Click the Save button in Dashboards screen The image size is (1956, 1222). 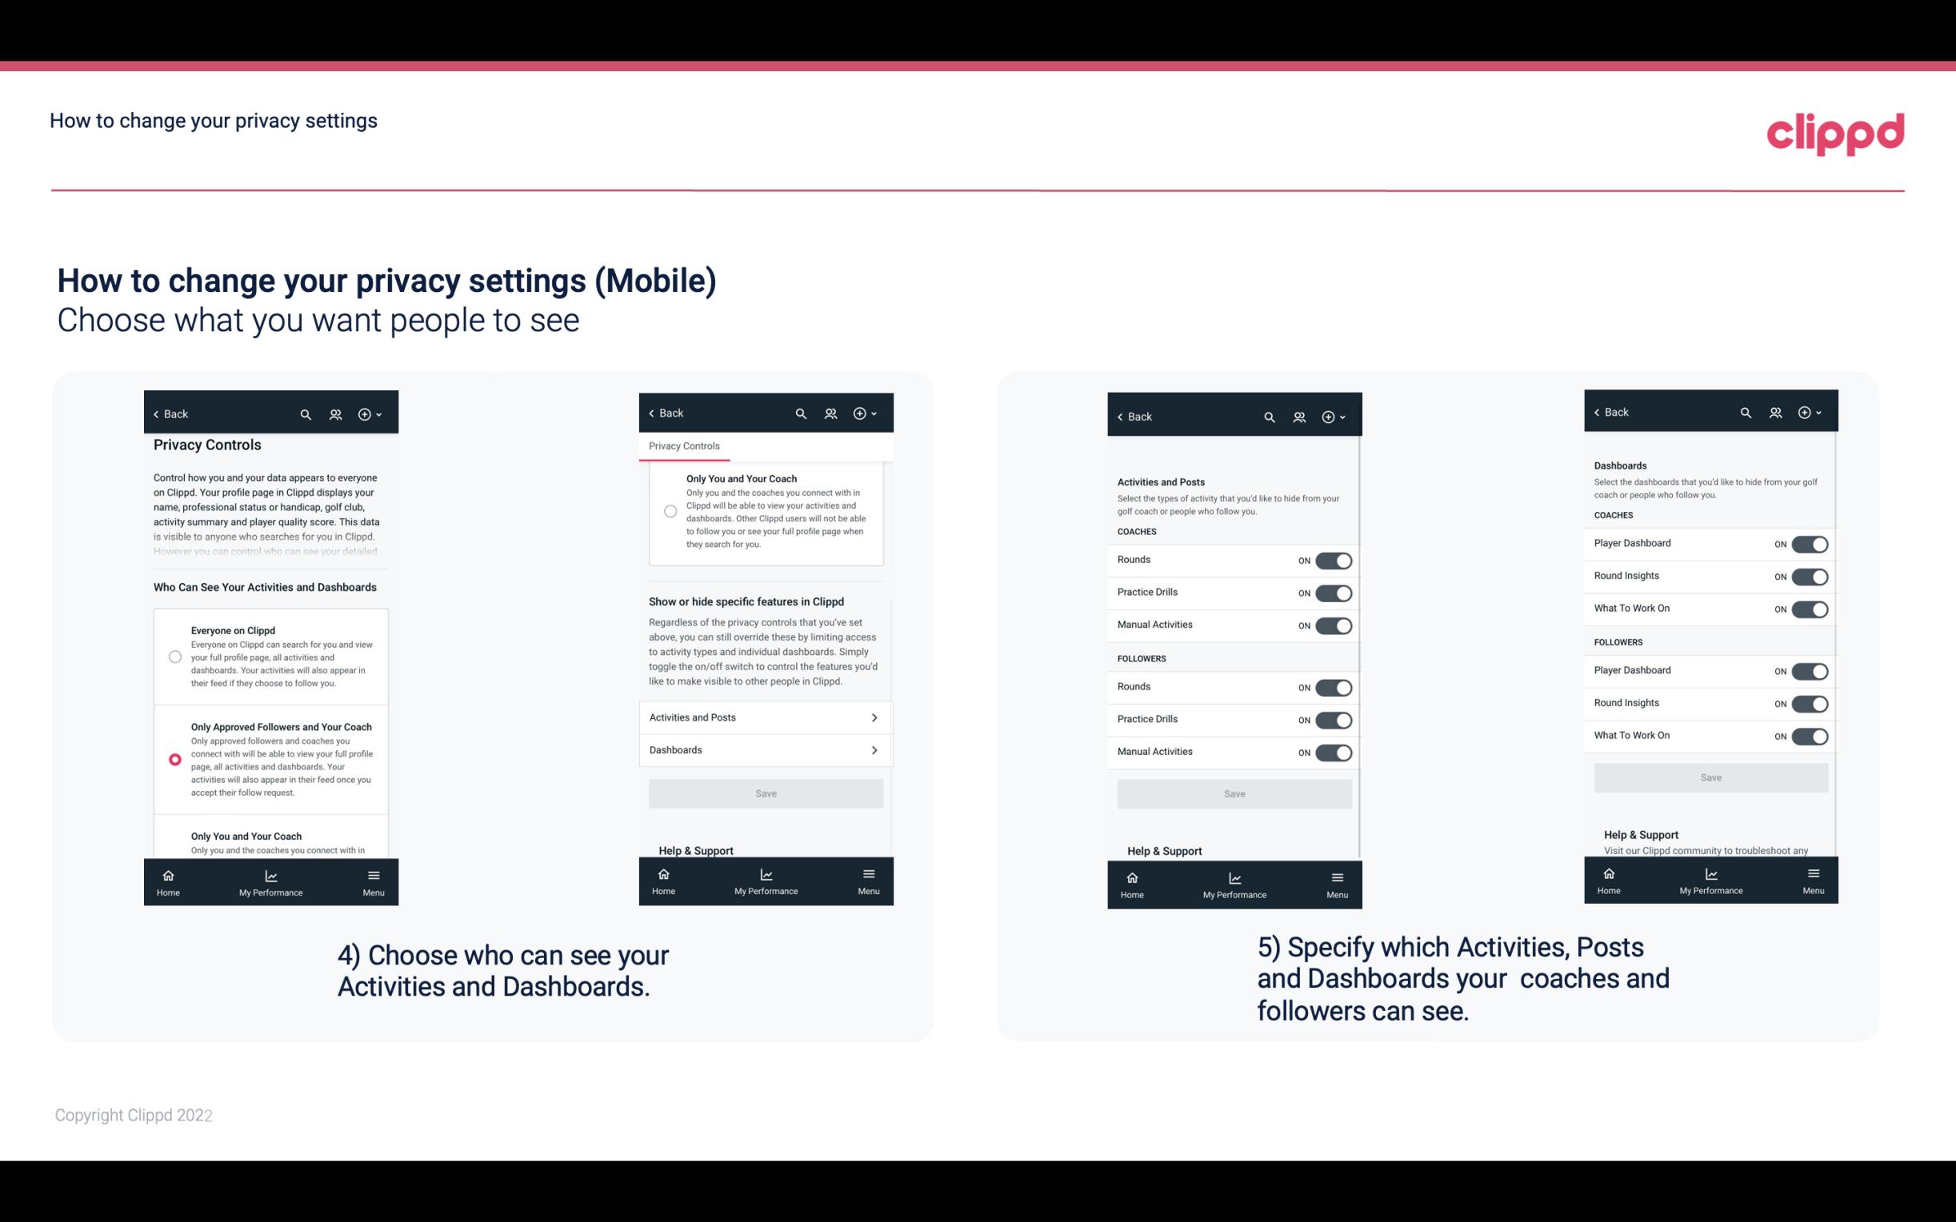[1710, 777]
